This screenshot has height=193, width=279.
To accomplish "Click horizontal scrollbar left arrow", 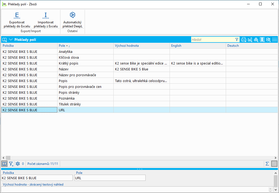I will point(3,158).
